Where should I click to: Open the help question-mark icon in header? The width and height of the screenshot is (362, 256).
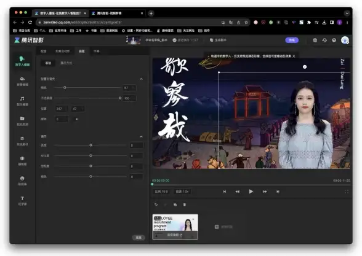tap(334, 40)
